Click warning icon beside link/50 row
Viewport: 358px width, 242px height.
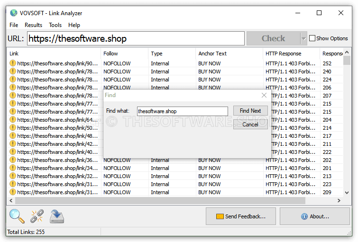pos(12,127)
